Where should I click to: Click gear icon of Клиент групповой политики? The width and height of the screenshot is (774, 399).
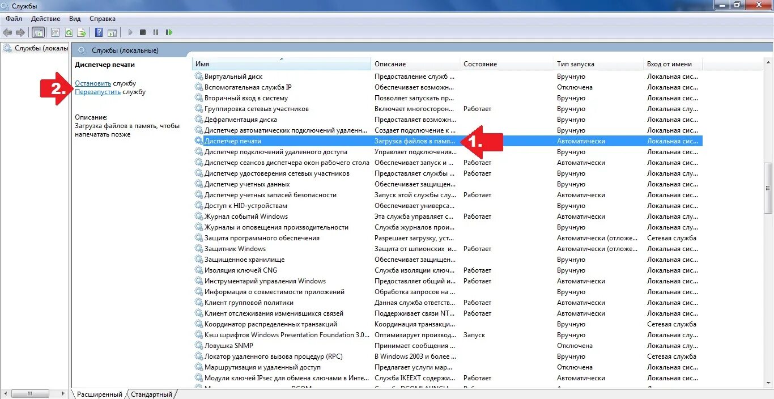pos(198,303)
